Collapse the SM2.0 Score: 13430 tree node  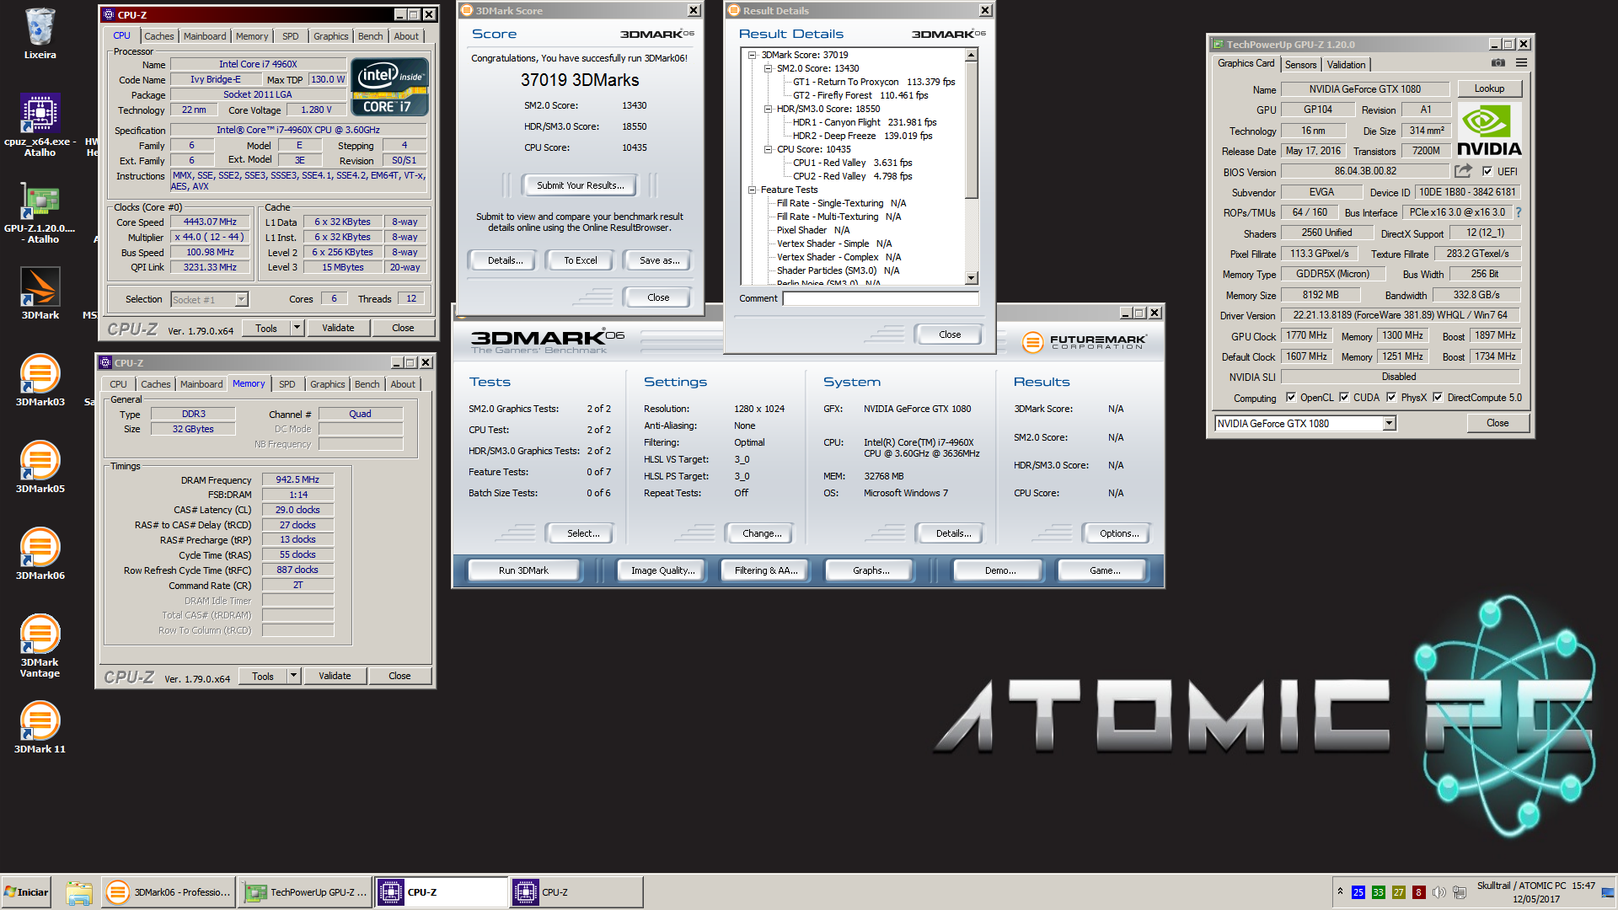[768, 68]
